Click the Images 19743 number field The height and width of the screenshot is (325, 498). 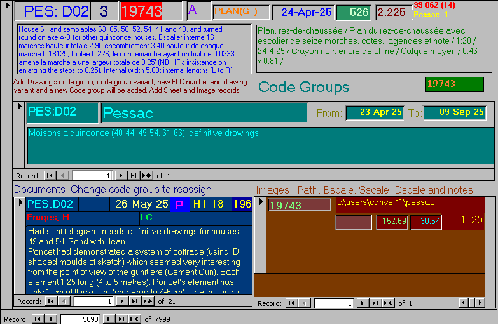[300, 205]
